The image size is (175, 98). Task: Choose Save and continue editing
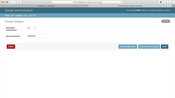pos(149,47)
